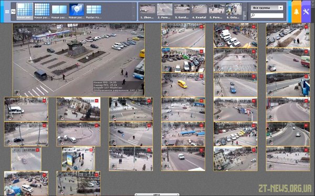Select the map layout with location pin
The width and height of the screenshot is (315, 196).
[x=77, y=9]
